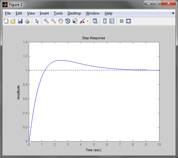Click the Link Plot icon
The image size is (178, 158).
coord(95,21)
